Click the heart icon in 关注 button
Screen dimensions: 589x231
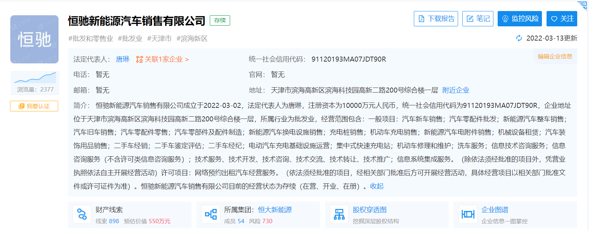(x=554, y=19)
